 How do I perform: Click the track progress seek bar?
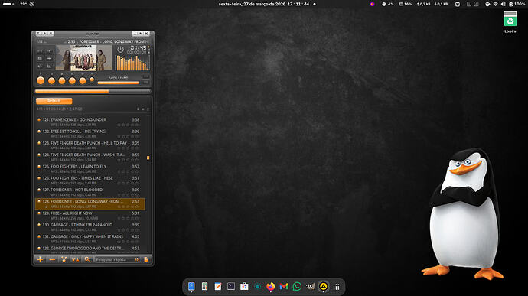pyautogui.click(x=93, y=91)
